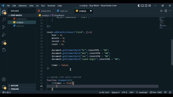Click the feedback icon in status bar
The image size is (173, 97).
point(165,92)
